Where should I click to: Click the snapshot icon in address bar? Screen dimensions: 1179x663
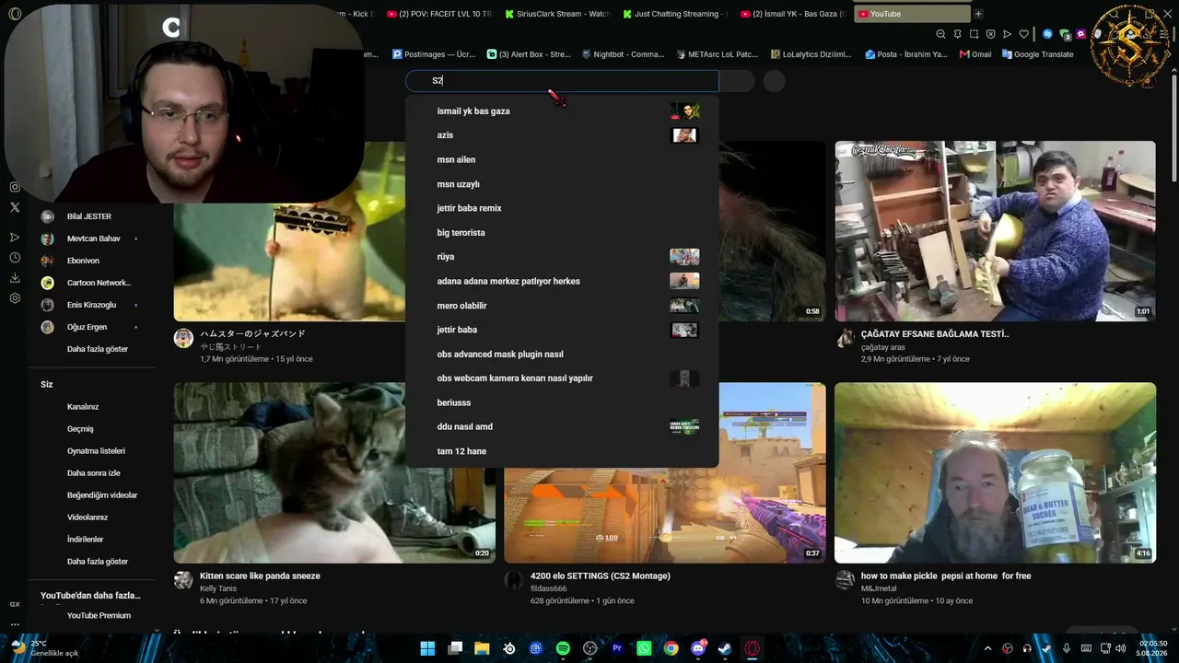[x=974, y=34]
